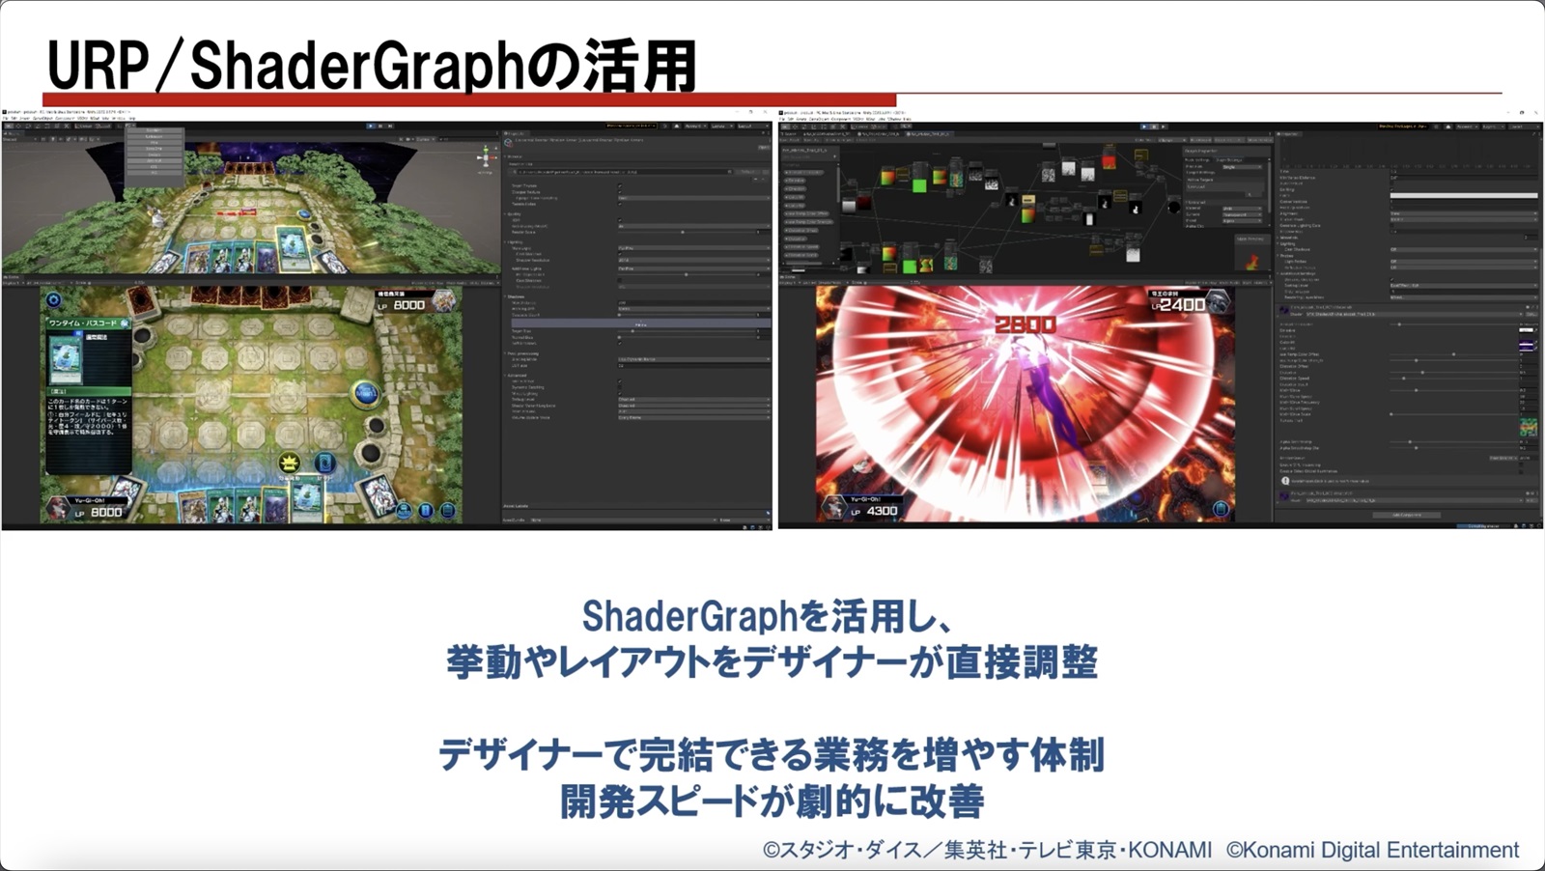Open Main Light mode dropdown
1545x871 pixels.
click(693, 248)
